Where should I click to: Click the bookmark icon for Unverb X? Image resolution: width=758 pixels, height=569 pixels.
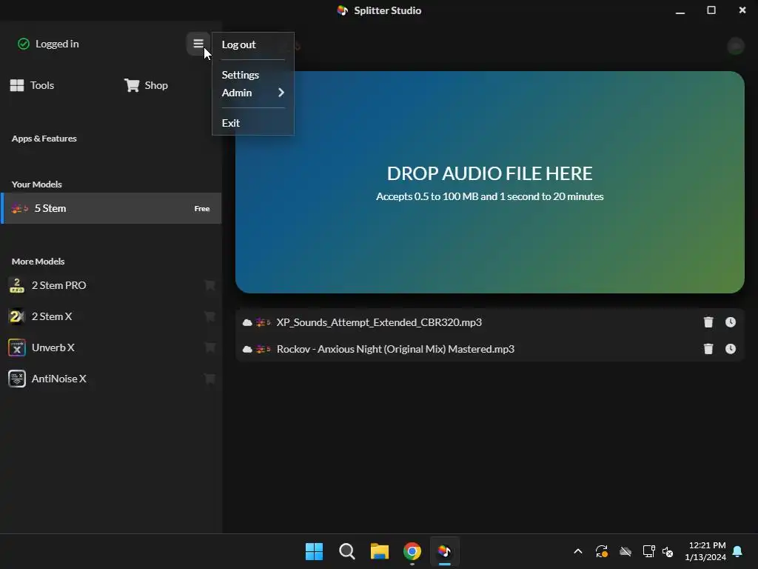click(209, 347)
